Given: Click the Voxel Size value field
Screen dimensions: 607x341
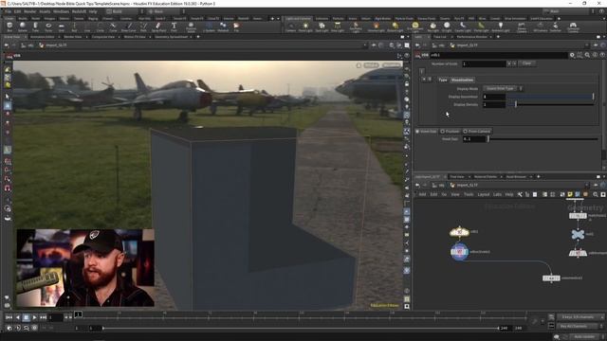Looking at the screenshot, I should coord(474,139).
